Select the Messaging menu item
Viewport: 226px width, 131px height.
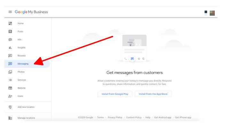[27, 64]
